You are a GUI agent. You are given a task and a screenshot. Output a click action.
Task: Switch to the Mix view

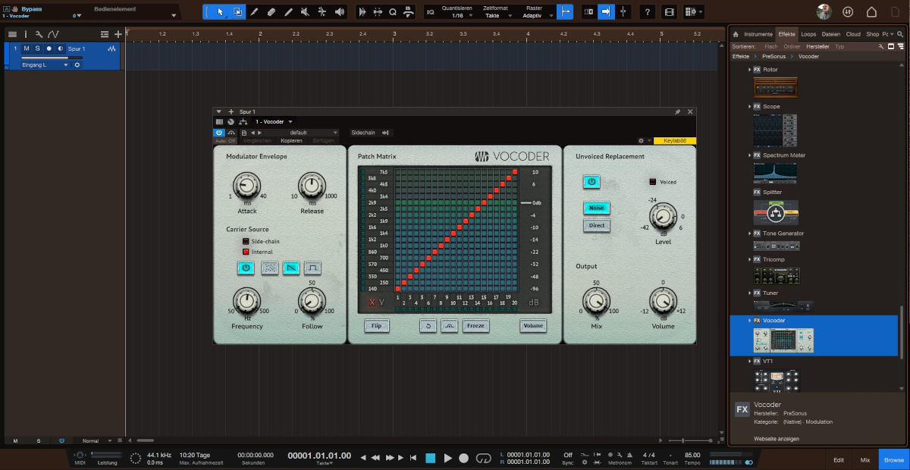pos(864,459)
